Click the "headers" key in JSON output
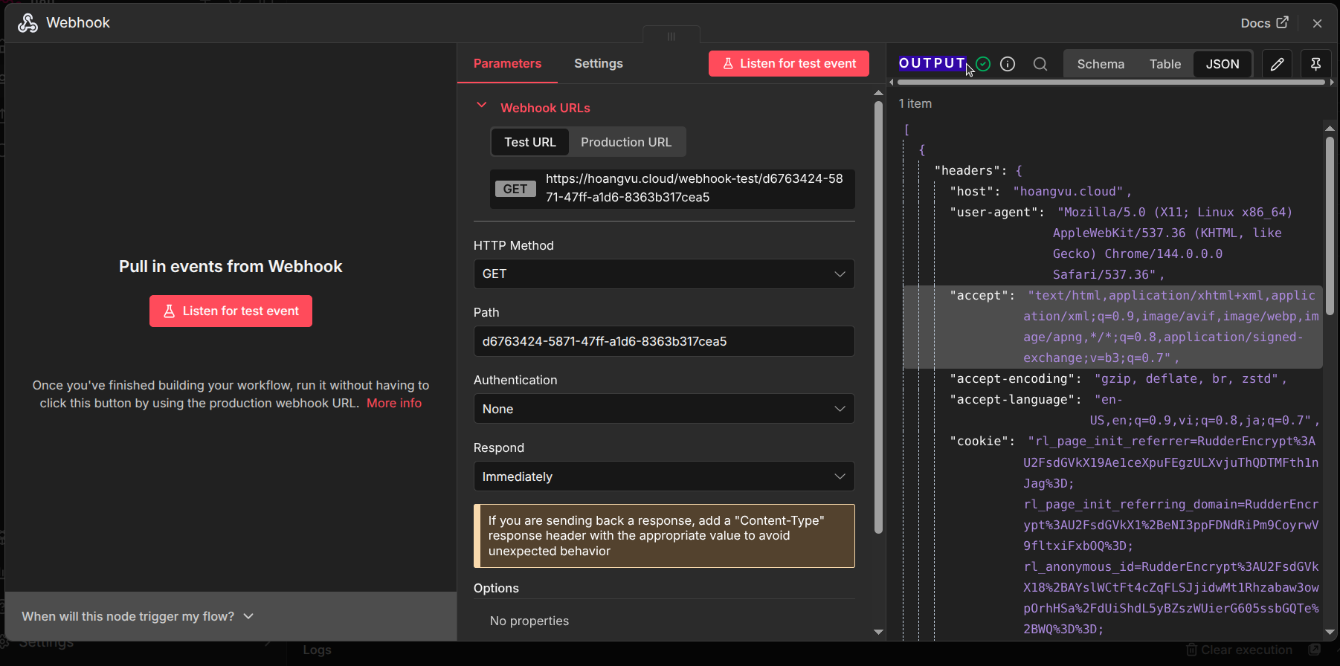Image resolution: width=1340 pixels, height=666 pixels. click(967, 170)
